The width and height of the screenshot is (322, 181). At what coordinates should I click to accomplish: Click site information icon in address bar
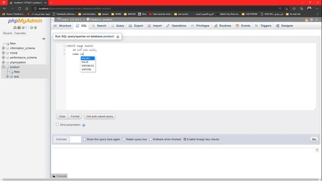pos(35,9)
